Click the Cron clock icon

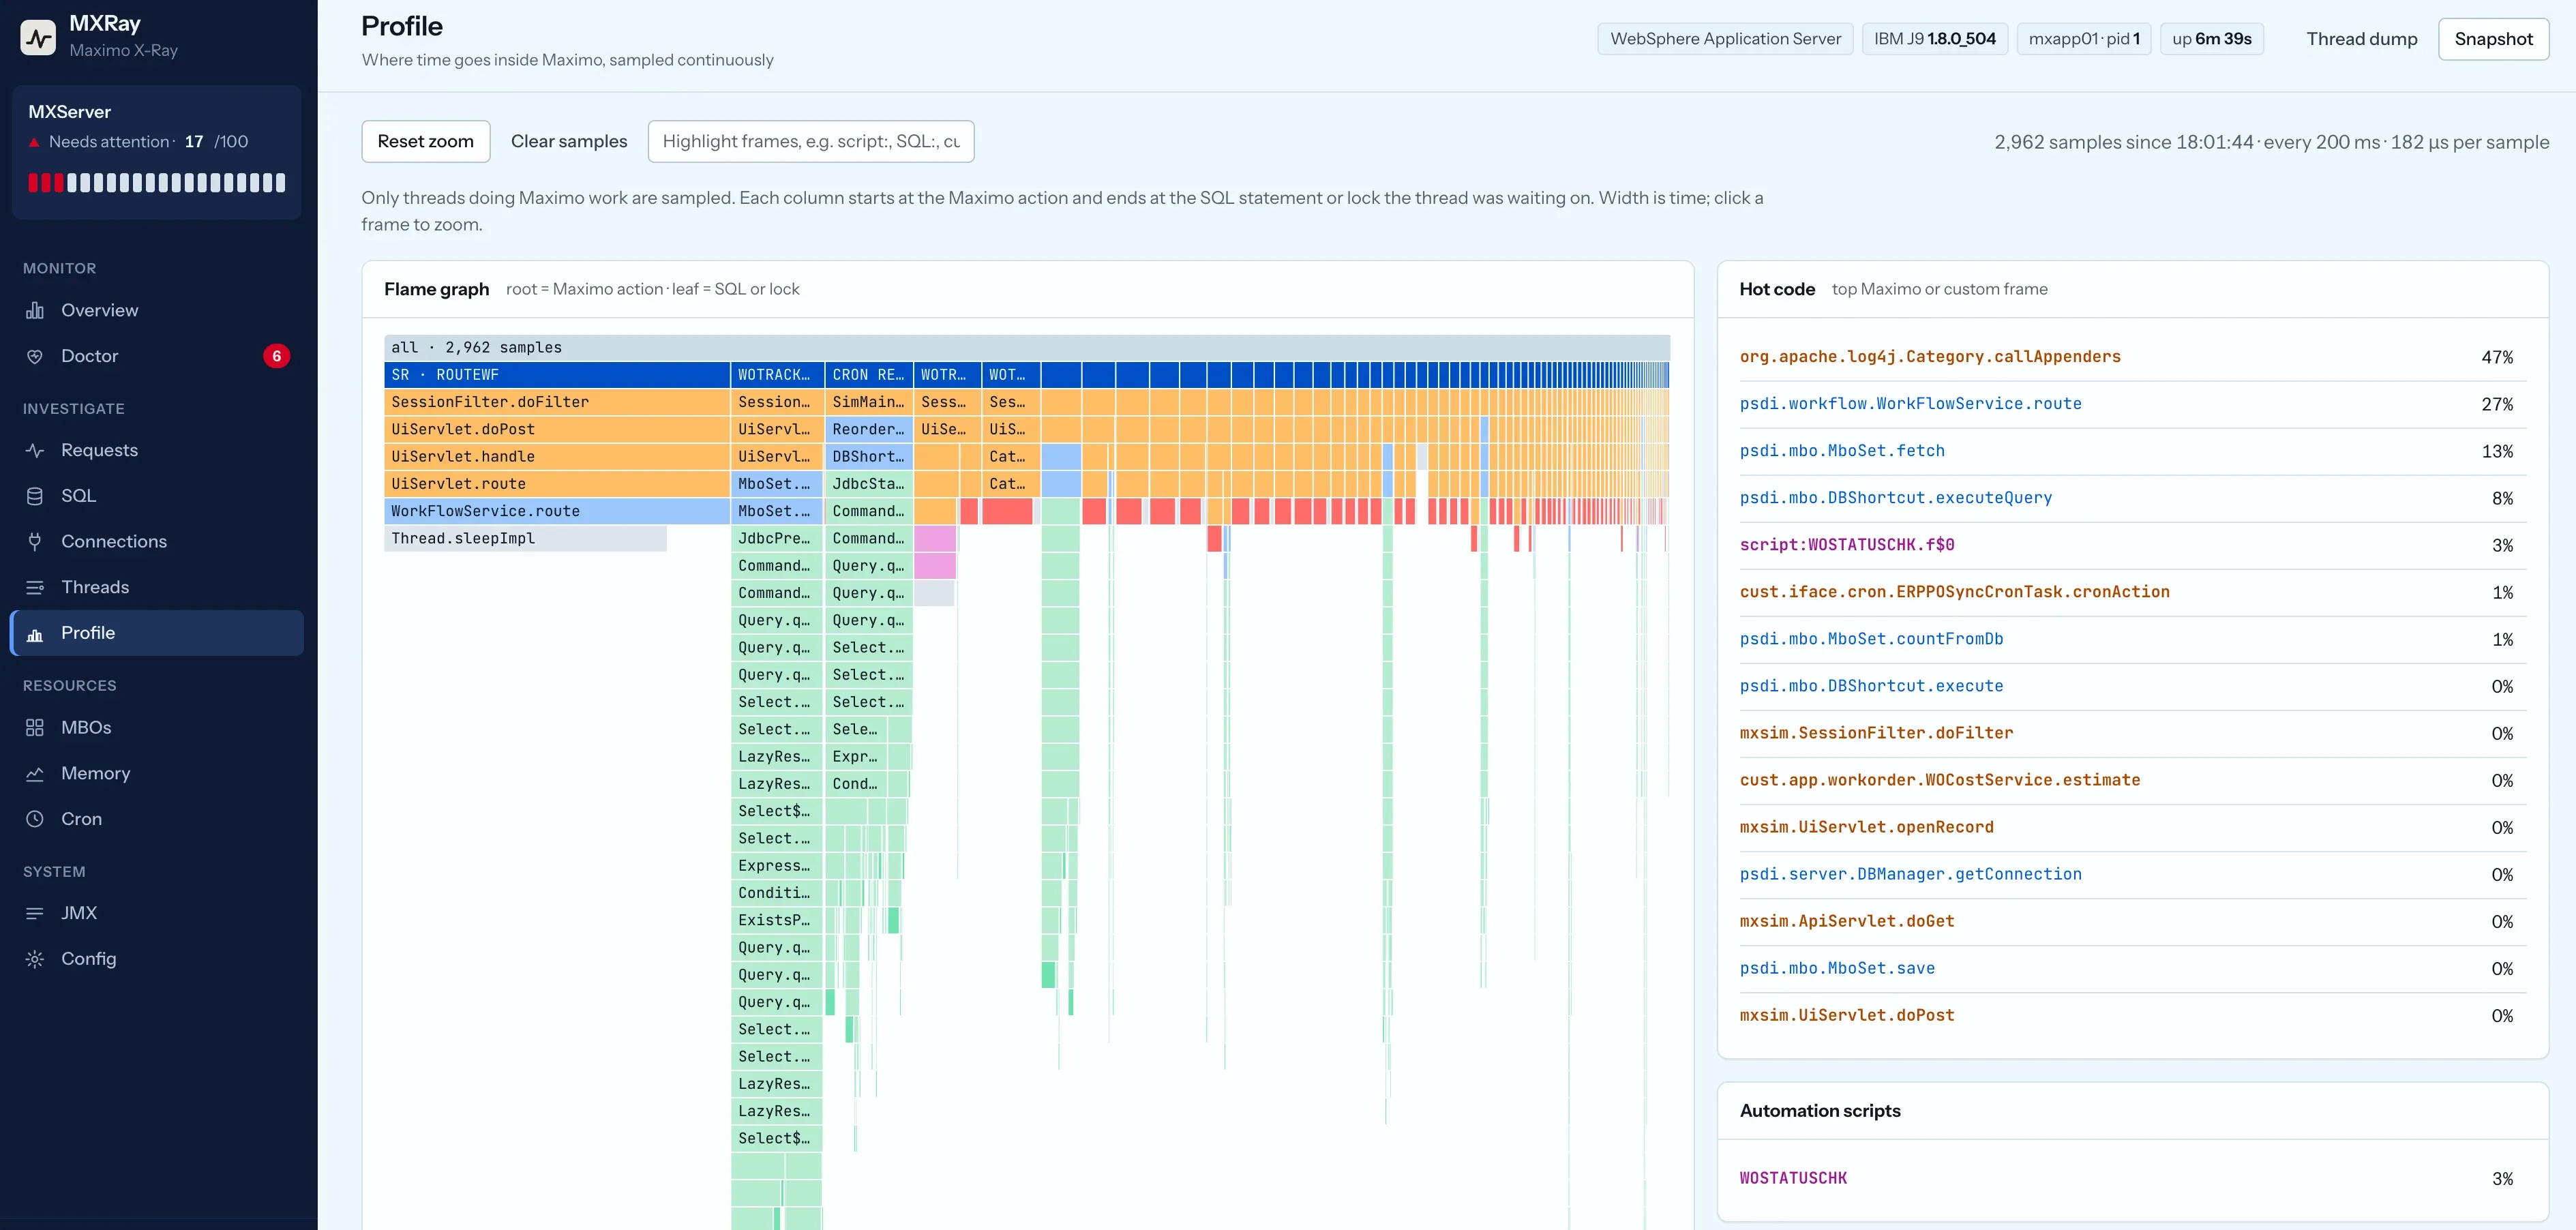35,819
